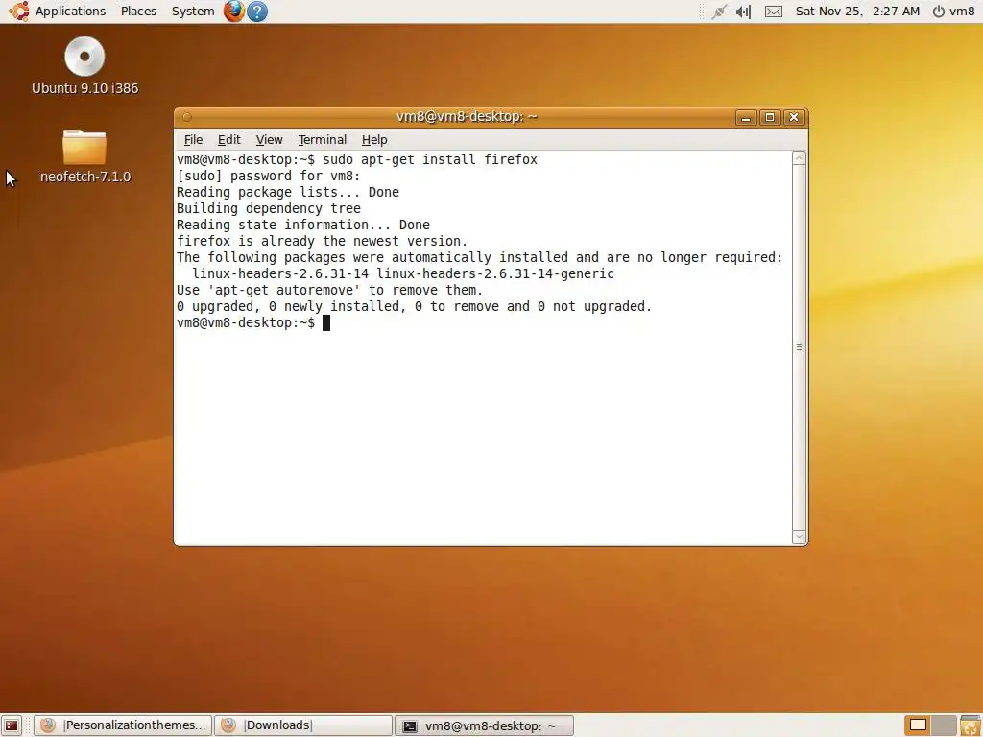Click the vm8@vm8-desktop terminal taskbar button
The height and width of the screenshot is (737, 983).
pyautogui.click(x=484, y=725)
